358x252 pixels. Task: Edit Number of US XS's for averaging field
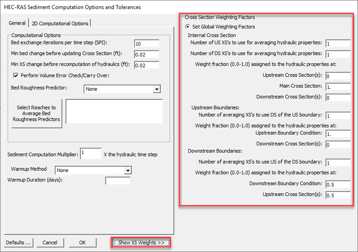coord(338,44)
